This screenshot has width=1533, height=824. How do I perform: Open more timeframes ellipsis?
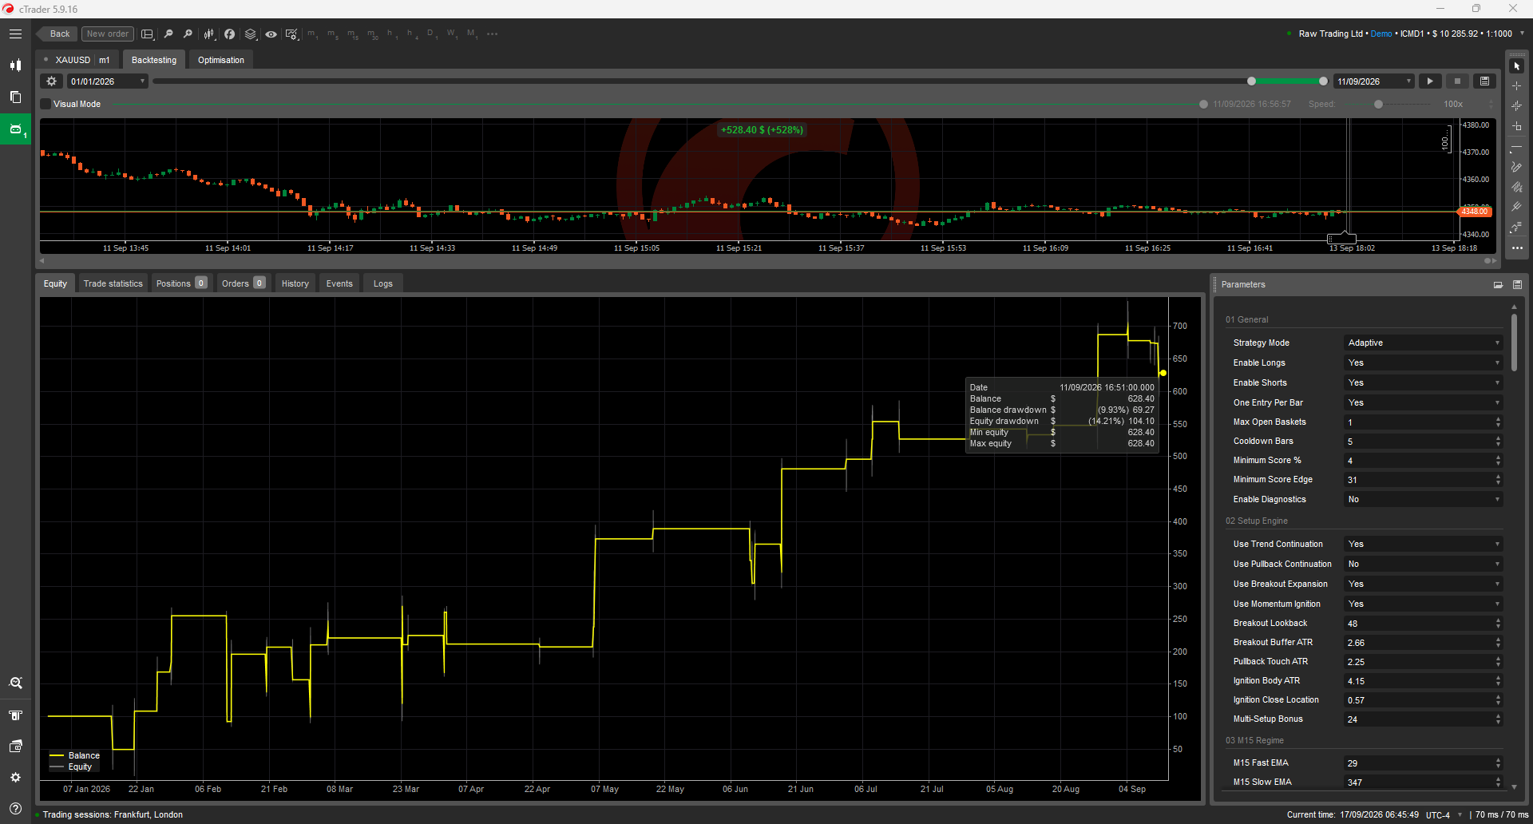(493, 34)
